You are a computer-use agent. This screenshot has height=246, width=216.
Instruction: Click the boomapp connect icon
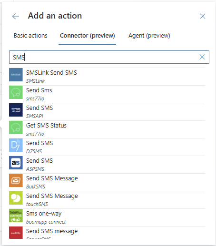(x=16, y=216)
